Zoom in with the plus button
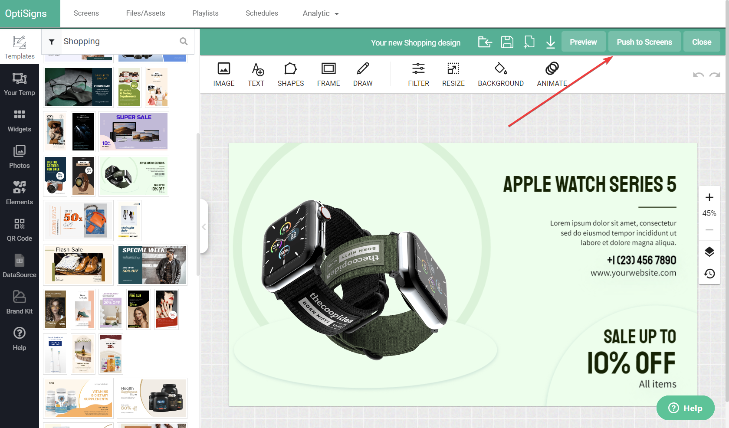This screenshot has width=729, height=428. [x=709, y=197]
